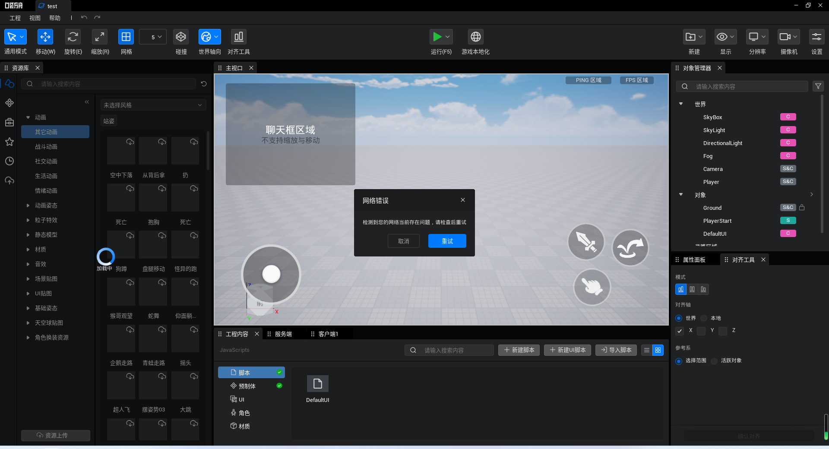Switch to the 属性面板 tab
Screen dimensions: 829x449
(694, 260)
